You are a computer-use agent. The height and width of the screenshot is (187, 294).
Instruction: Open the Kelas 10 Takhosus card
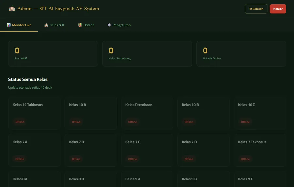tap(34, 113)
